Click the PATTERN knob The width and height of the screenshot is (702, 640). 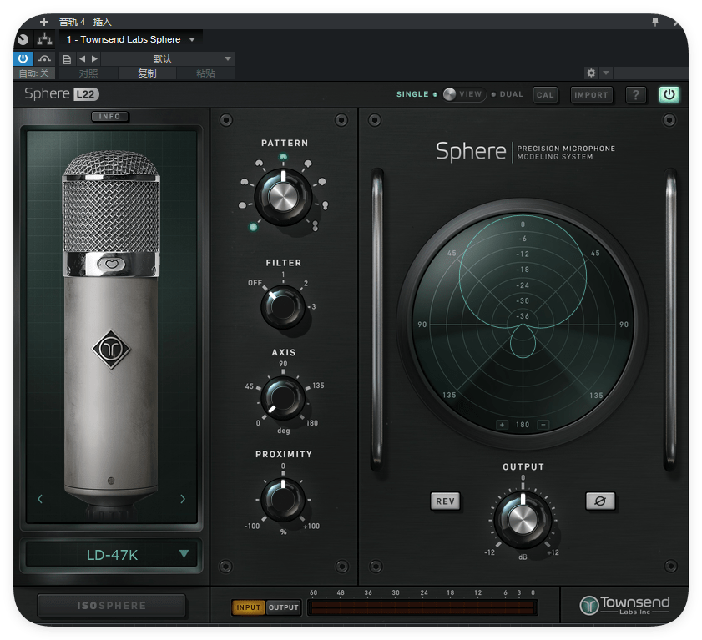[283, 197]
